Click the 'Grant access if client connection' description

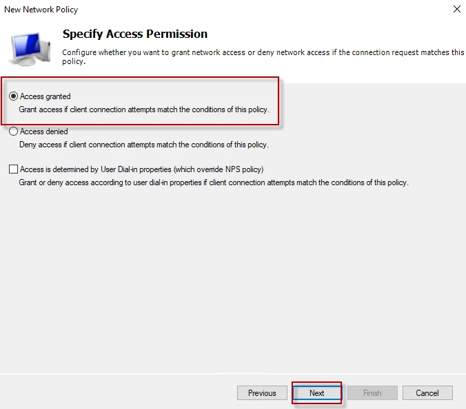tap(144, 110)
